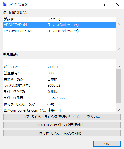Click the バージョン: label

tap(11, 67)
